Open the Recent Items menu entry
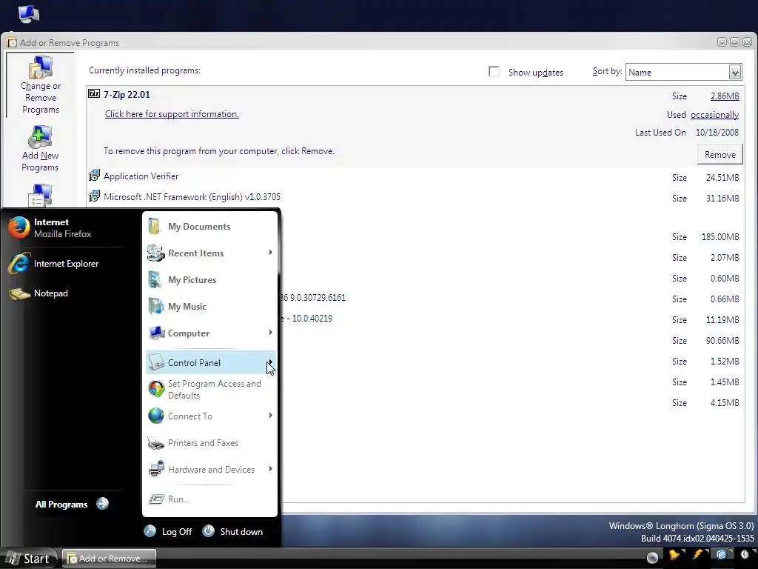Screen dimensions: 758x569 pyautogui.click(x=210, y=253)
